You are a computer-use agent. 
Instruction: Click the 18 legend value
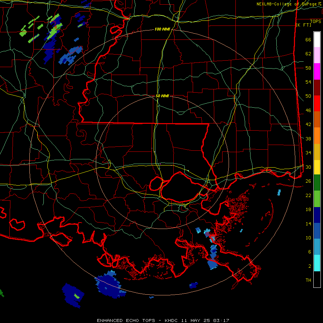point(308,210)
